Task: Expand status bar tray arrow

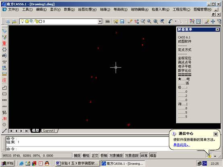Action: (215, 156)
